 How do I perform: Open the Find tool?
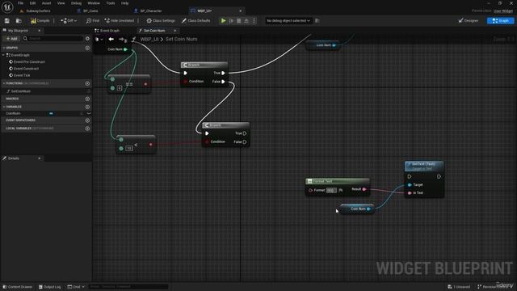click(93, 21)
